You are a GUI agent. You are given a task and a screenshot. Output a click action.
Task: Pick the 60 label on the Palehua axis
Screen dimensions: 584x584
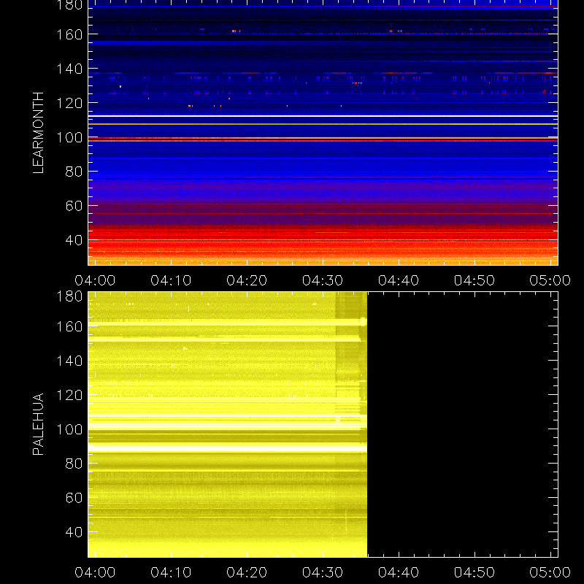pos(74,498)
